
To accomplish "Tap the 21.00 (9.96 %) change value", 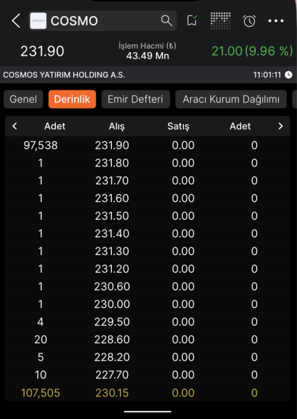I will [x=252, y=51].
